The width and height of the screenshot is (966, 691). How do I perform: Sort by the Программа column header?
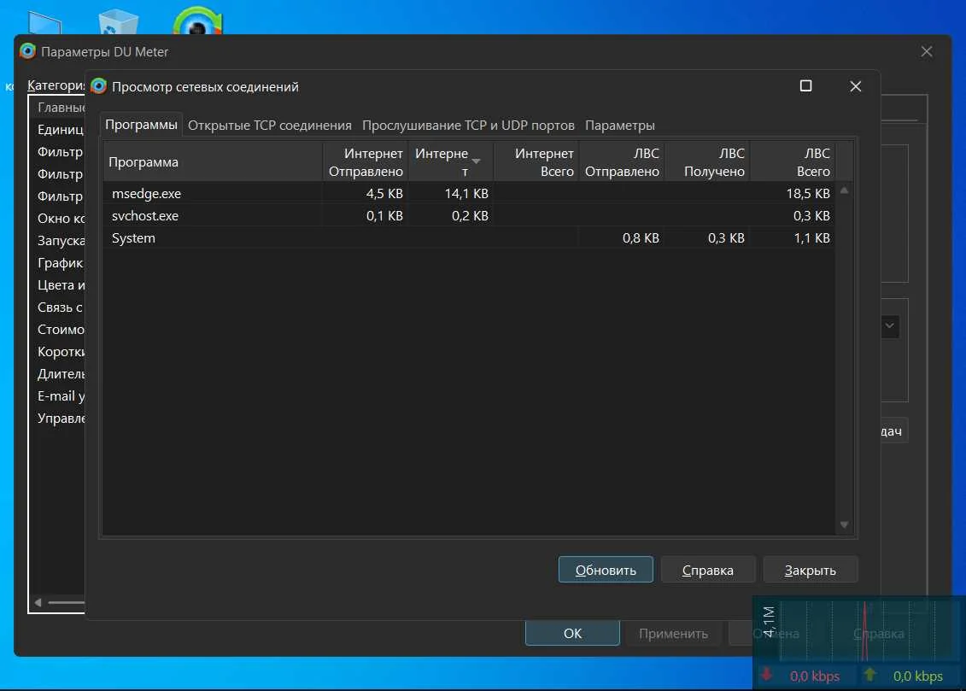[213, 162]
